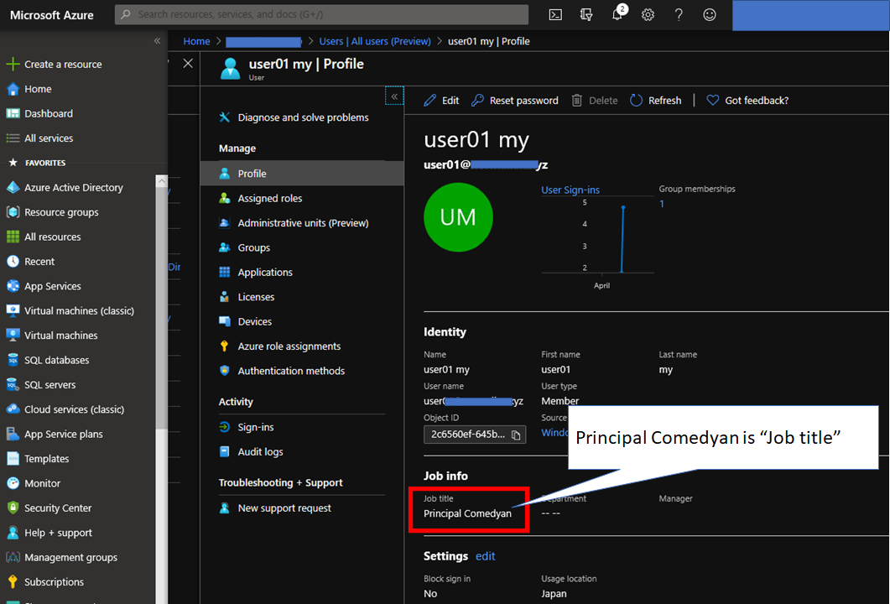The height and width of the screenshot is (604, 890).
Task: Click the edit link beside Settings
Action: pos(486,556)
